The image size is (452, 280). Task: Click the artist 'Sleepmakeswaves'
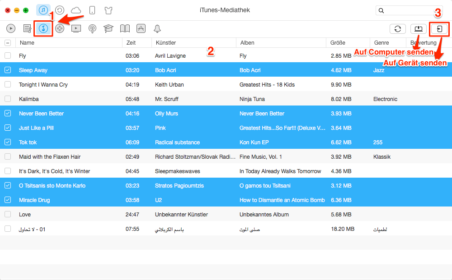(x=178, y=171)
